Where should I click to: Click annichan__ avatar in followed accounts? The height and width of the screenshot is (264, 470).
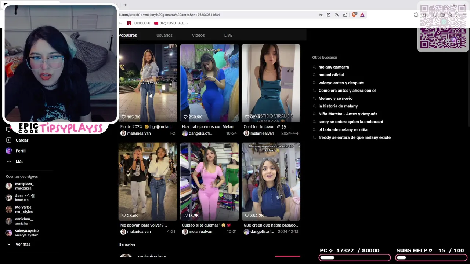click(9, 221)
